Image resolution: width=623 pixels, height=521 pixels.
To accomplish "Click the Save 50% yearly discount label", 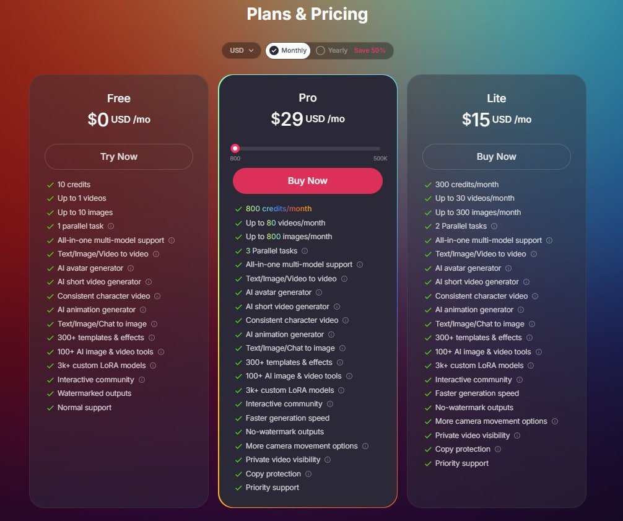I will pyautogui.click(x=370, y=51).
